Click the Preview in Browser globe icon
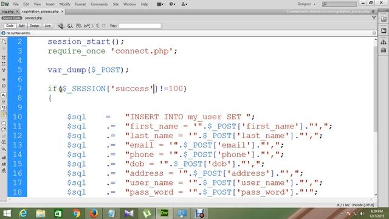 71,26
